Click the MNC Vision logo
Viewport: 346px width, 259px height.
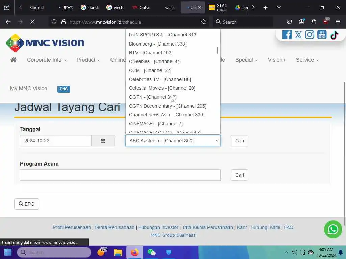(45, 43)
